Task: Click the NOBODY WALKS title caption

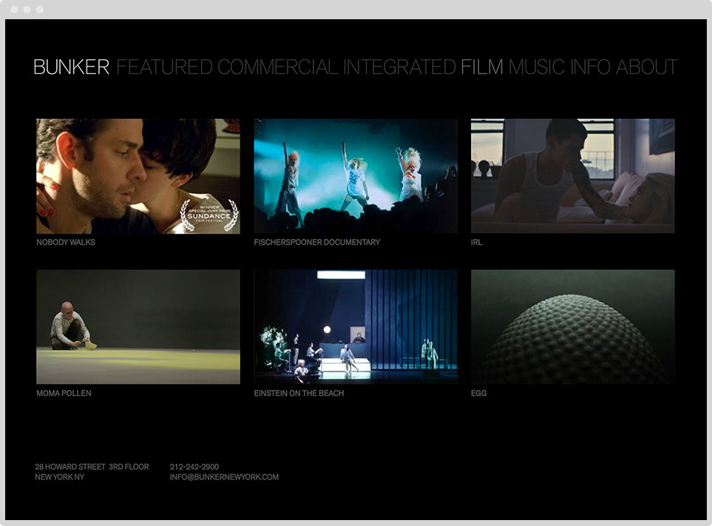Action: point(66,242)
